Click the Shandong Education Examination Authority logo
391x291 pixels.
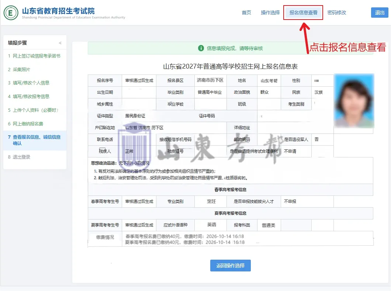[11, 13]
